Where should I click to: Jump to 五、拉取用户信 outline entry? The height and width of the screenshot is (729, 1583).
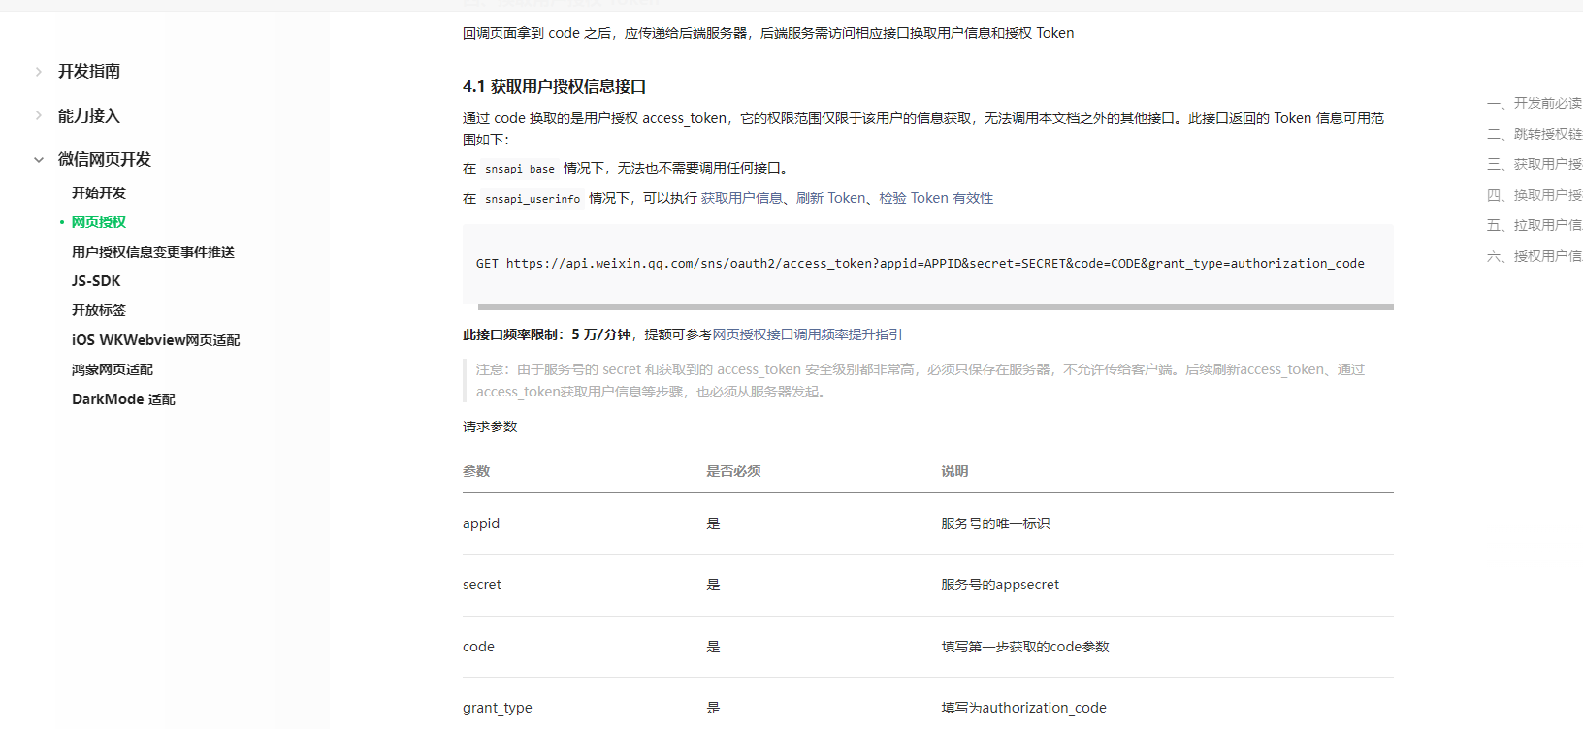[1535, 225]
